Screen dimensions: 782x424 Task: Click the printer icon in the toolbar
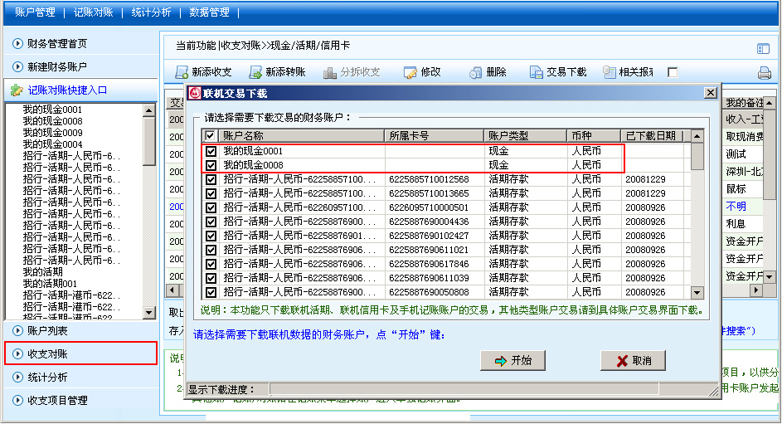point(764,73)
